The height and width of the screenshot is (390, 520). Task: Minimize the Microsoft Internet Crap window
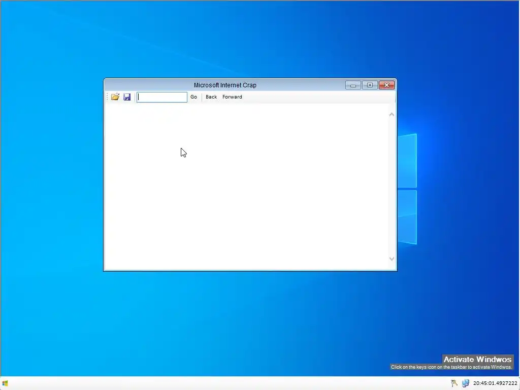pos(353,85)
